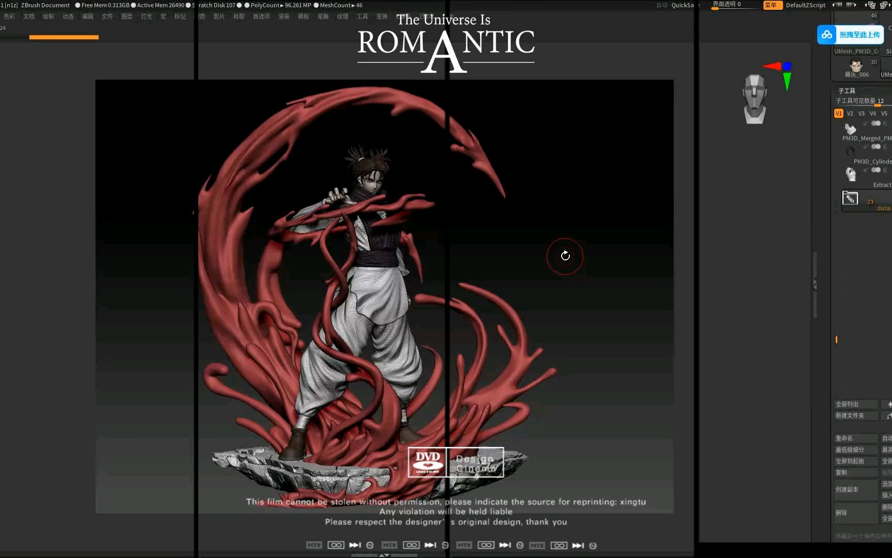Click the blue Z axis dot of the gizmo
This screenshot has width=892, height=558.
pyautogui.click(x=787, y=66)
